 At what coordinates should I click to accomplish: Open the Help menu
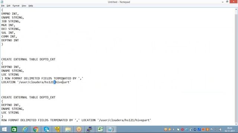coord(30,6)
